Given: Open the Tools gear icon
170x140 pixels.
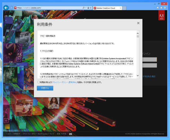Looking at the screenshot, I should (165, 8).
